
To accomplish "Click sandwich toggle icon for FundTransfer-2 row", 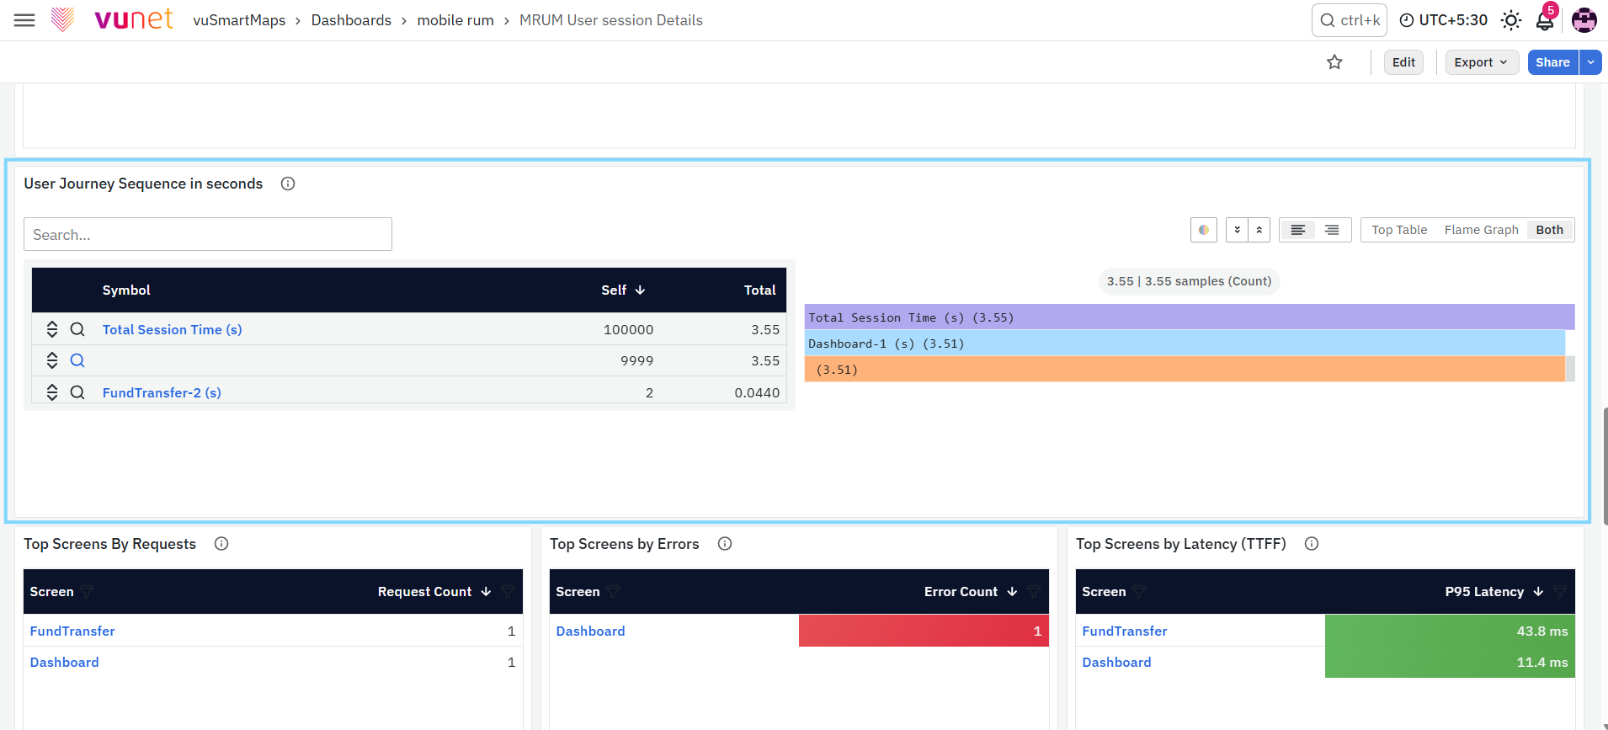I will 52,392.
